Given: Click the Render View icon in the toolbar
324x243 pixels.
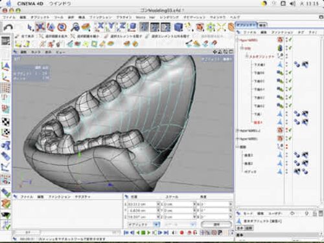Looking at the screenshot, I should [145, 27].
